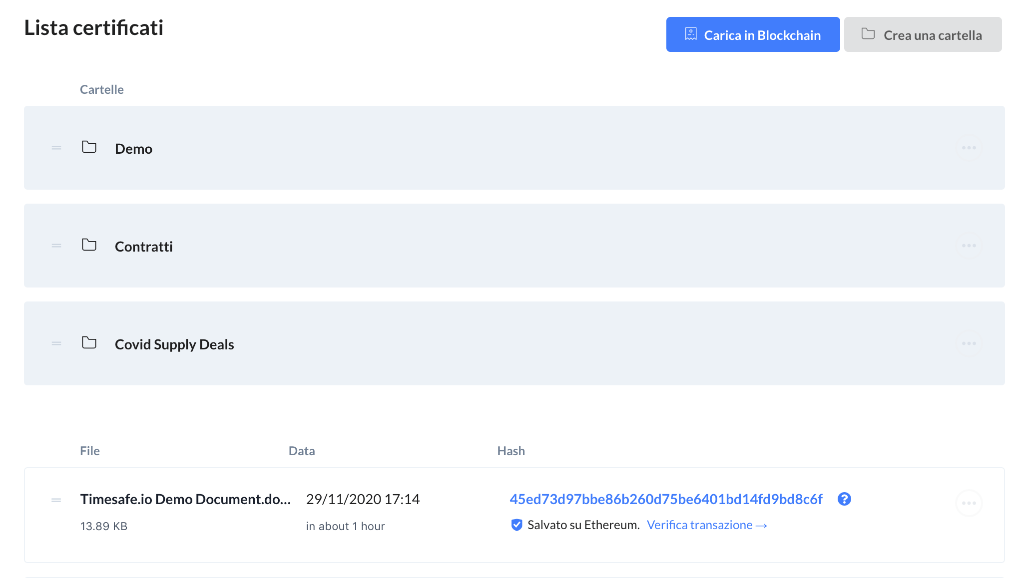Open the Timesafe.io document's three-dot menu
This screenshot has width=1023, height=578.
click(x=969, y=503)
